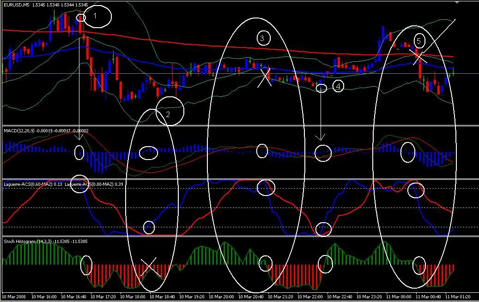Click the 10 Mar 16:00 time label
This screenshot has height=302, width=479.
pos(44,296)
